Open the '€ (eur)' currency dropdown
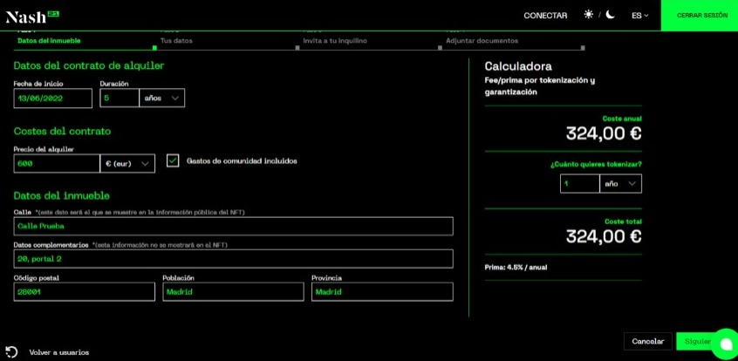The image size is (738, 361). coord(128,163)
